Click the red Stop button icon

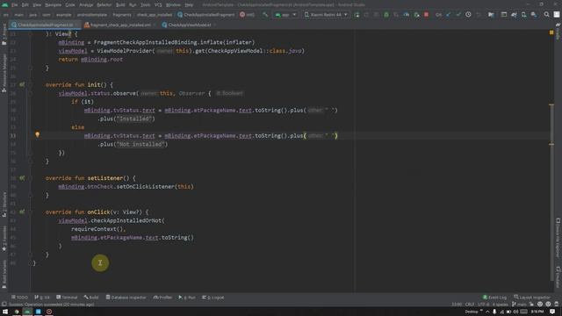tap(426, 15)
